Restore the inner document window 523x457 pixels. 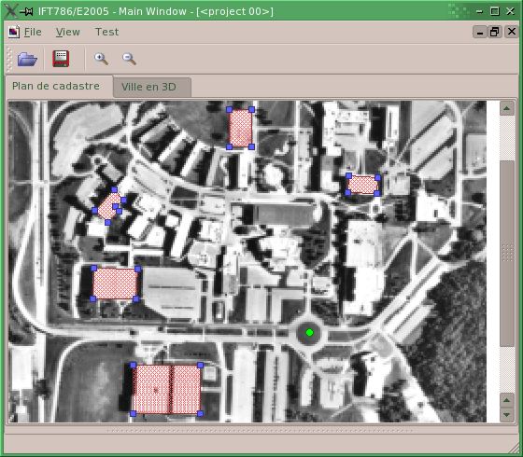coord(495,32)
